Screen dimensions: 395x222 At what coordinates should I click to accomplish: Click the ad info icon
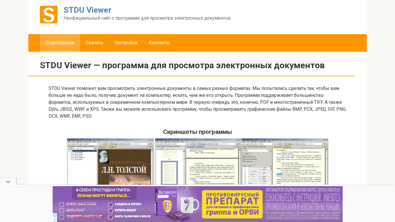[x=55, y=215]
